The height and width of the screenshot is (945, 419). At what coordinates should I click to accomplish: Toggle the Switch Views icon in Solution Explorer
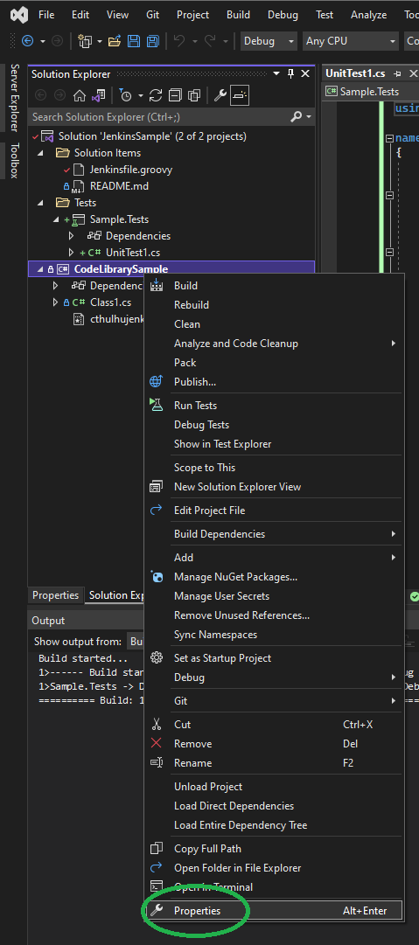point(98,95)
